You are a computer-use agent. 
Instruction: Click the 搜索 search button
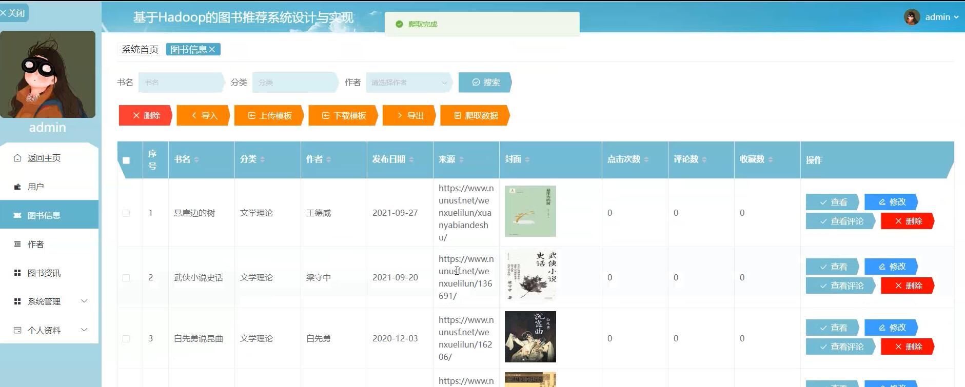click(485, 82)
